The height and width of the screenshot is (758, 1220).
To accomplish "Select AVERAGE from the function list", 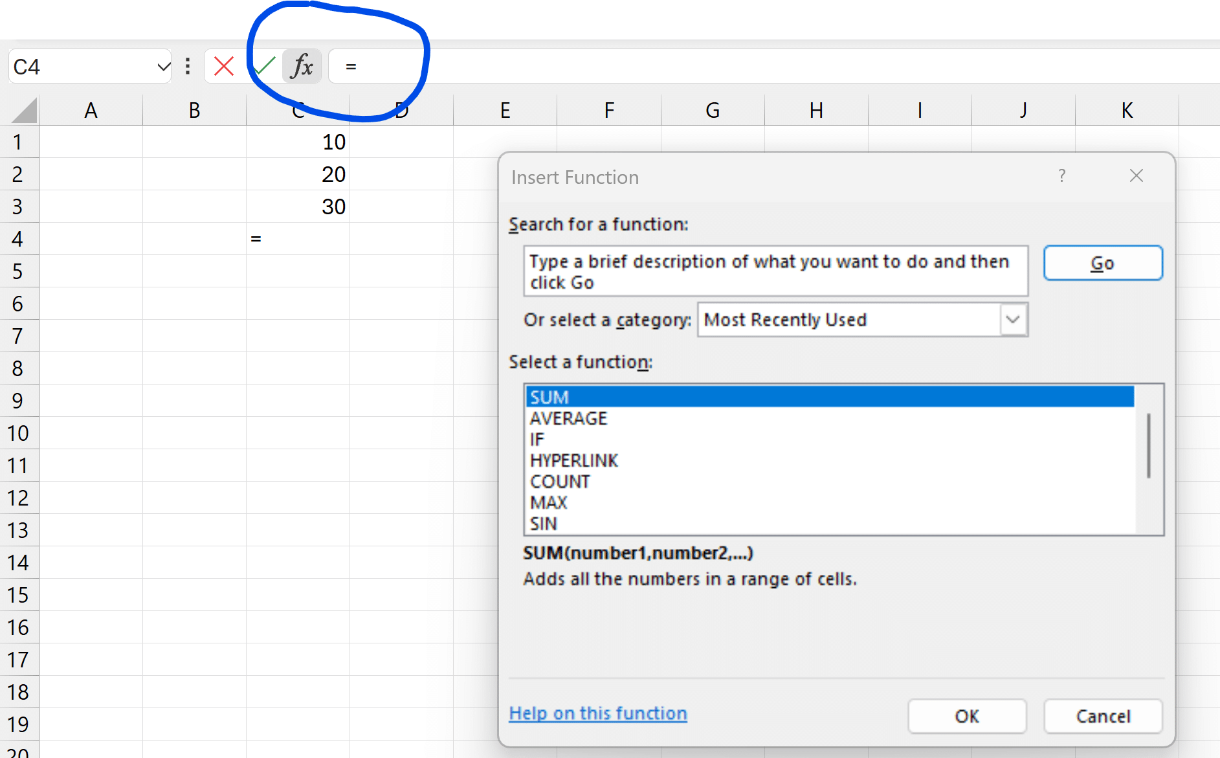I will coord(568,418).
